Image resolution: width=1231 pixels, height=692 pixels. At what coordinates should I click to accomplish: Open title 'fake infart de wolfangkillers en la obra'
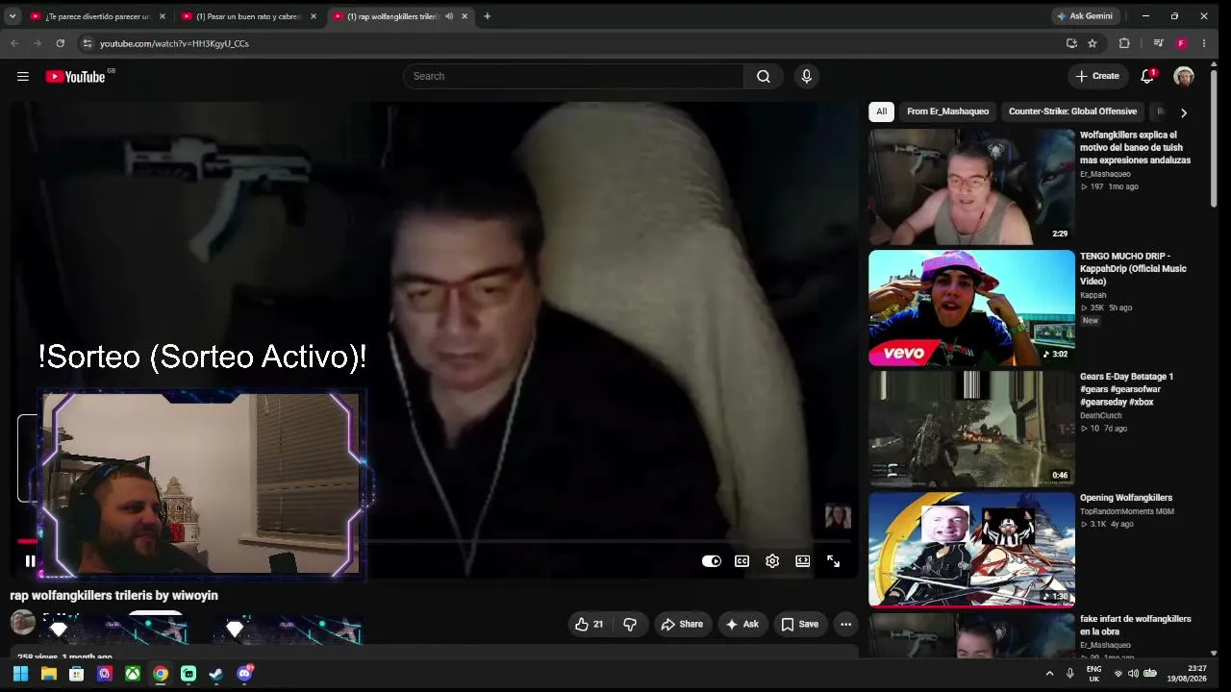tap(1135, 625)
